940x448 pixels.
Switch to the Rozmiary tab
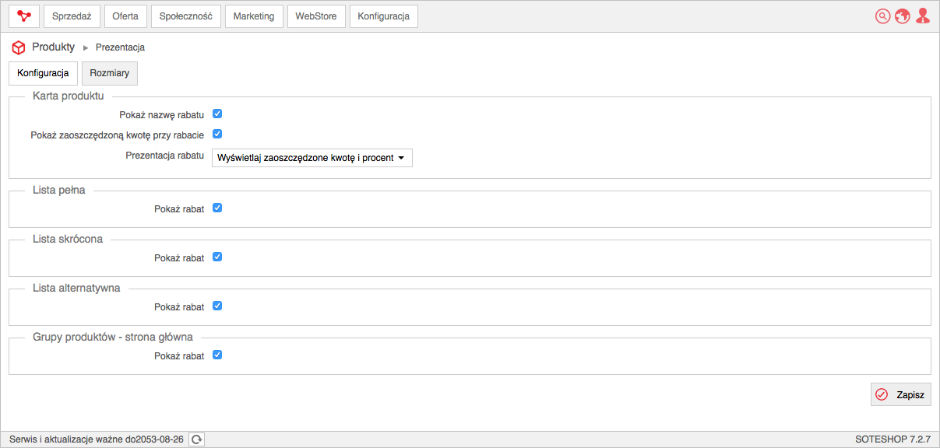click(110, 73)
